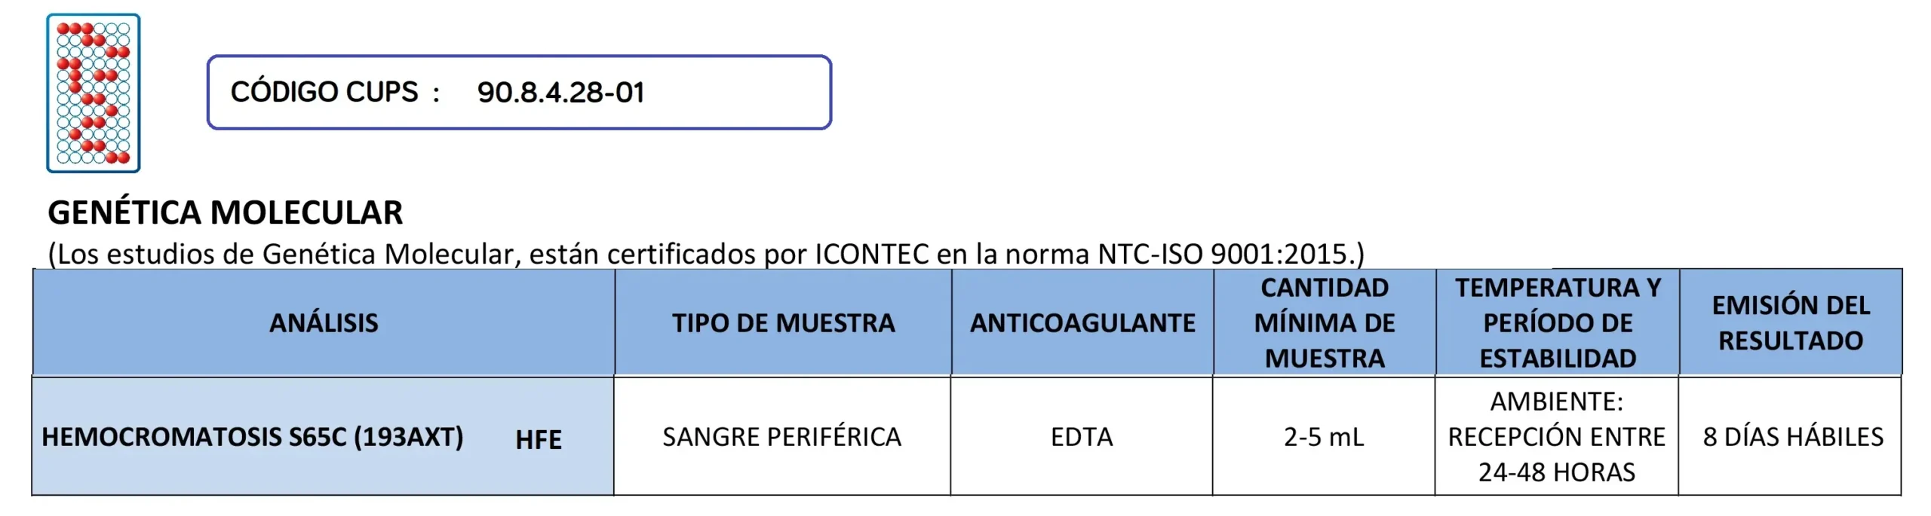
Task: Select the code value 90.8.4.28-01
Action: [x=560, y=93]
